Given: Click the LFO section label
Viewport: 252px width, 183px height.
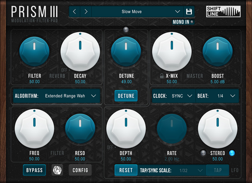Looking at the screenshot, I should click(235, 170).
